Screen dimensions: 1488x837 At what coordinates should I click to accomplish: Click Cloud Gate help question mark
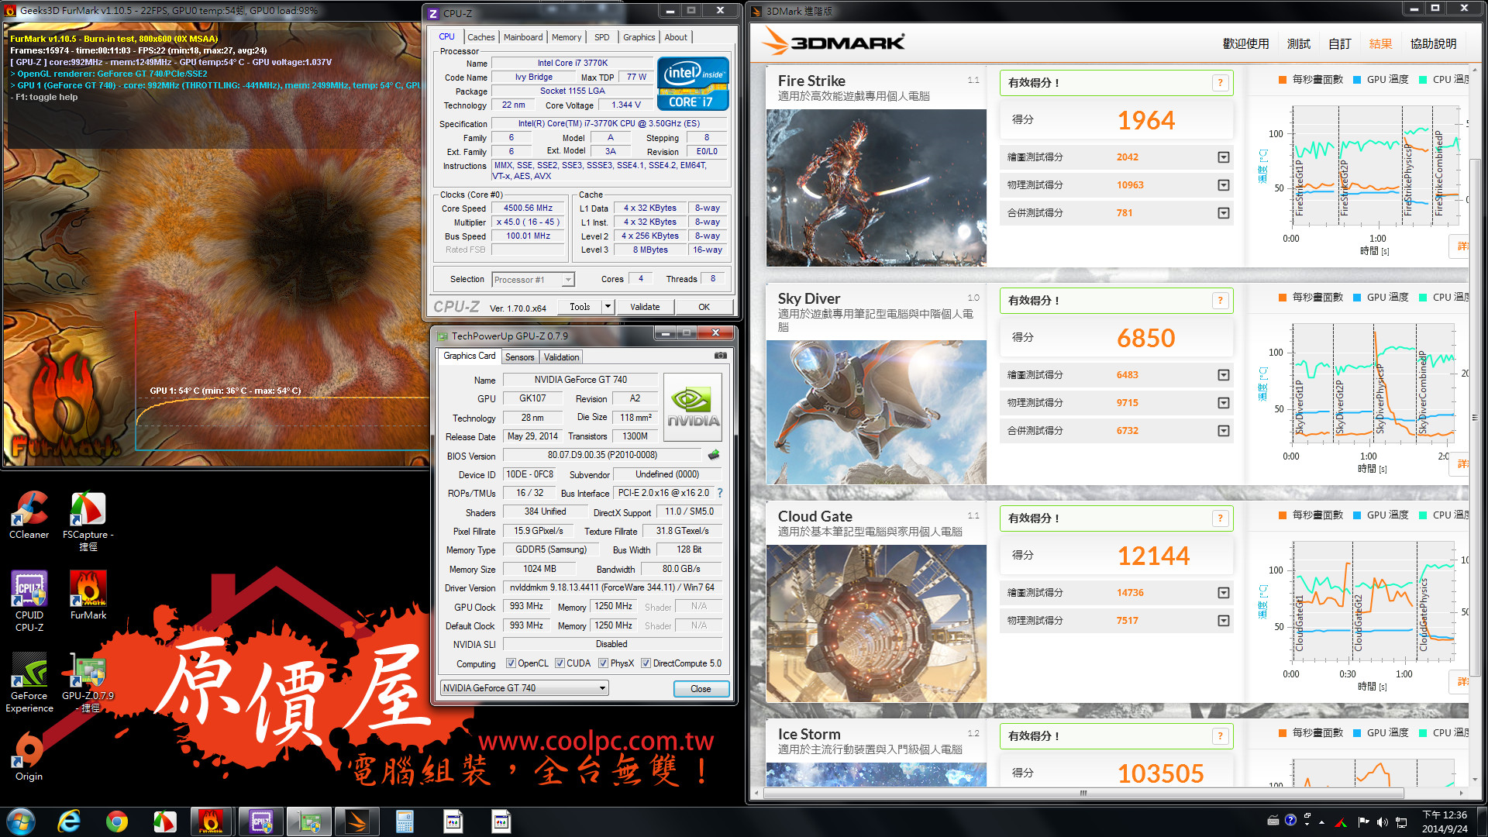1220,518
